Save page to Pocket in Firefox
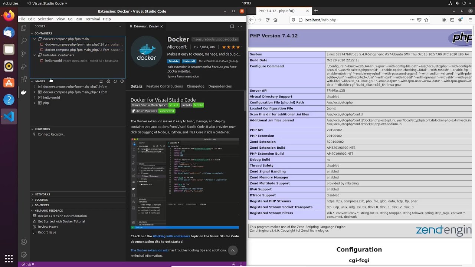This screenshot has height=267, width=475. [x=419, y=20]
